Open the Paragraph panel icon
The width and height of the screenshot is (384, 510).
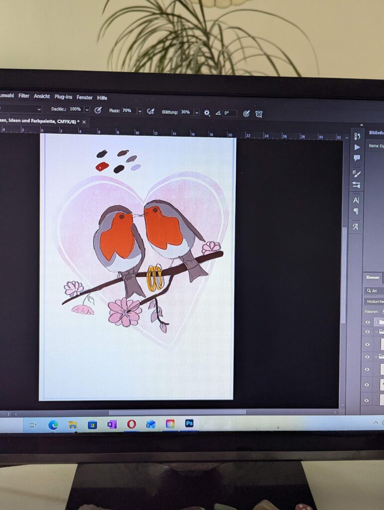click(x=356, y=211)
